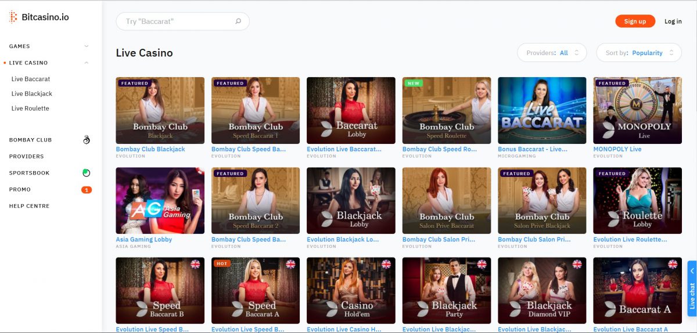Select Live Roulette in the sidebar
Screen dimensions: 697x333
pos(30,108)
